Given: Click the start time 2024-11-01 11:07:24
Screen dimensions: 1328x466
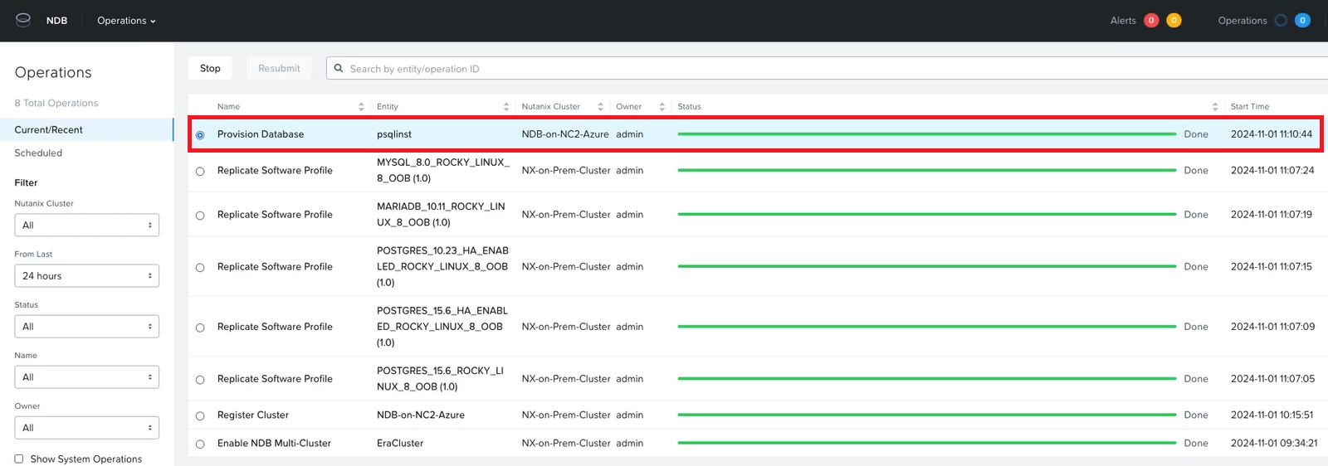Looking at the screenshot, I should 1272,170.
